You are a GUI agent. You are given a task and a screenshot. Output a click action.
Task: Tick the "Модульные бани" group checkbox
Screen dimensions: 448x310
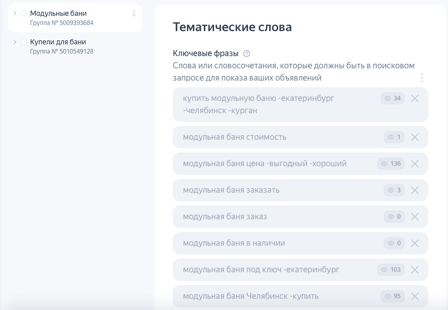24,13
